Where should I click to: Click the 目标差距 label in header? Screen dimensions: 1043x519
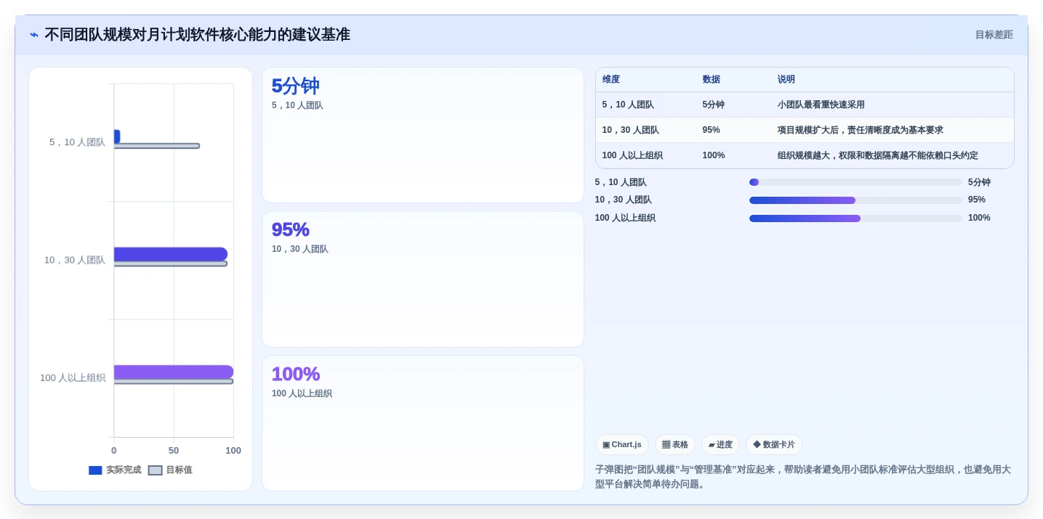click(994, 35)
